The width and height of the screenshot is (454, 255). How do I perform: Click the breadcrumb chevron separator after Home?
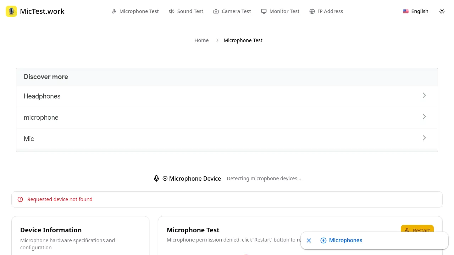coord(217,40)
